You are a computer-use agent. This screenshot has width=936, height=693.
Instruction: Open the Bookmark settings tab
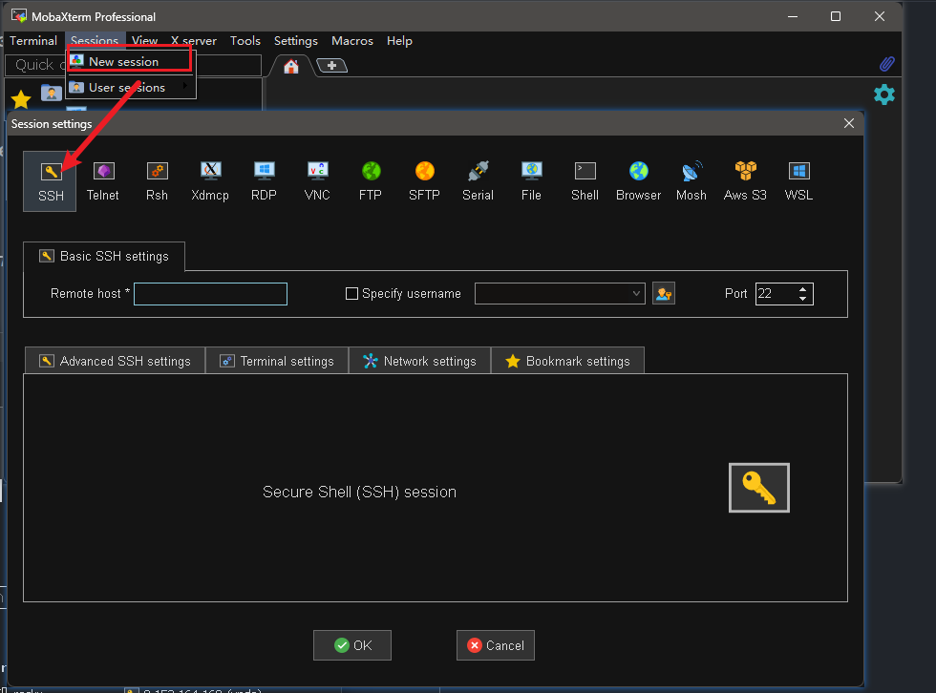click(567, 361)
